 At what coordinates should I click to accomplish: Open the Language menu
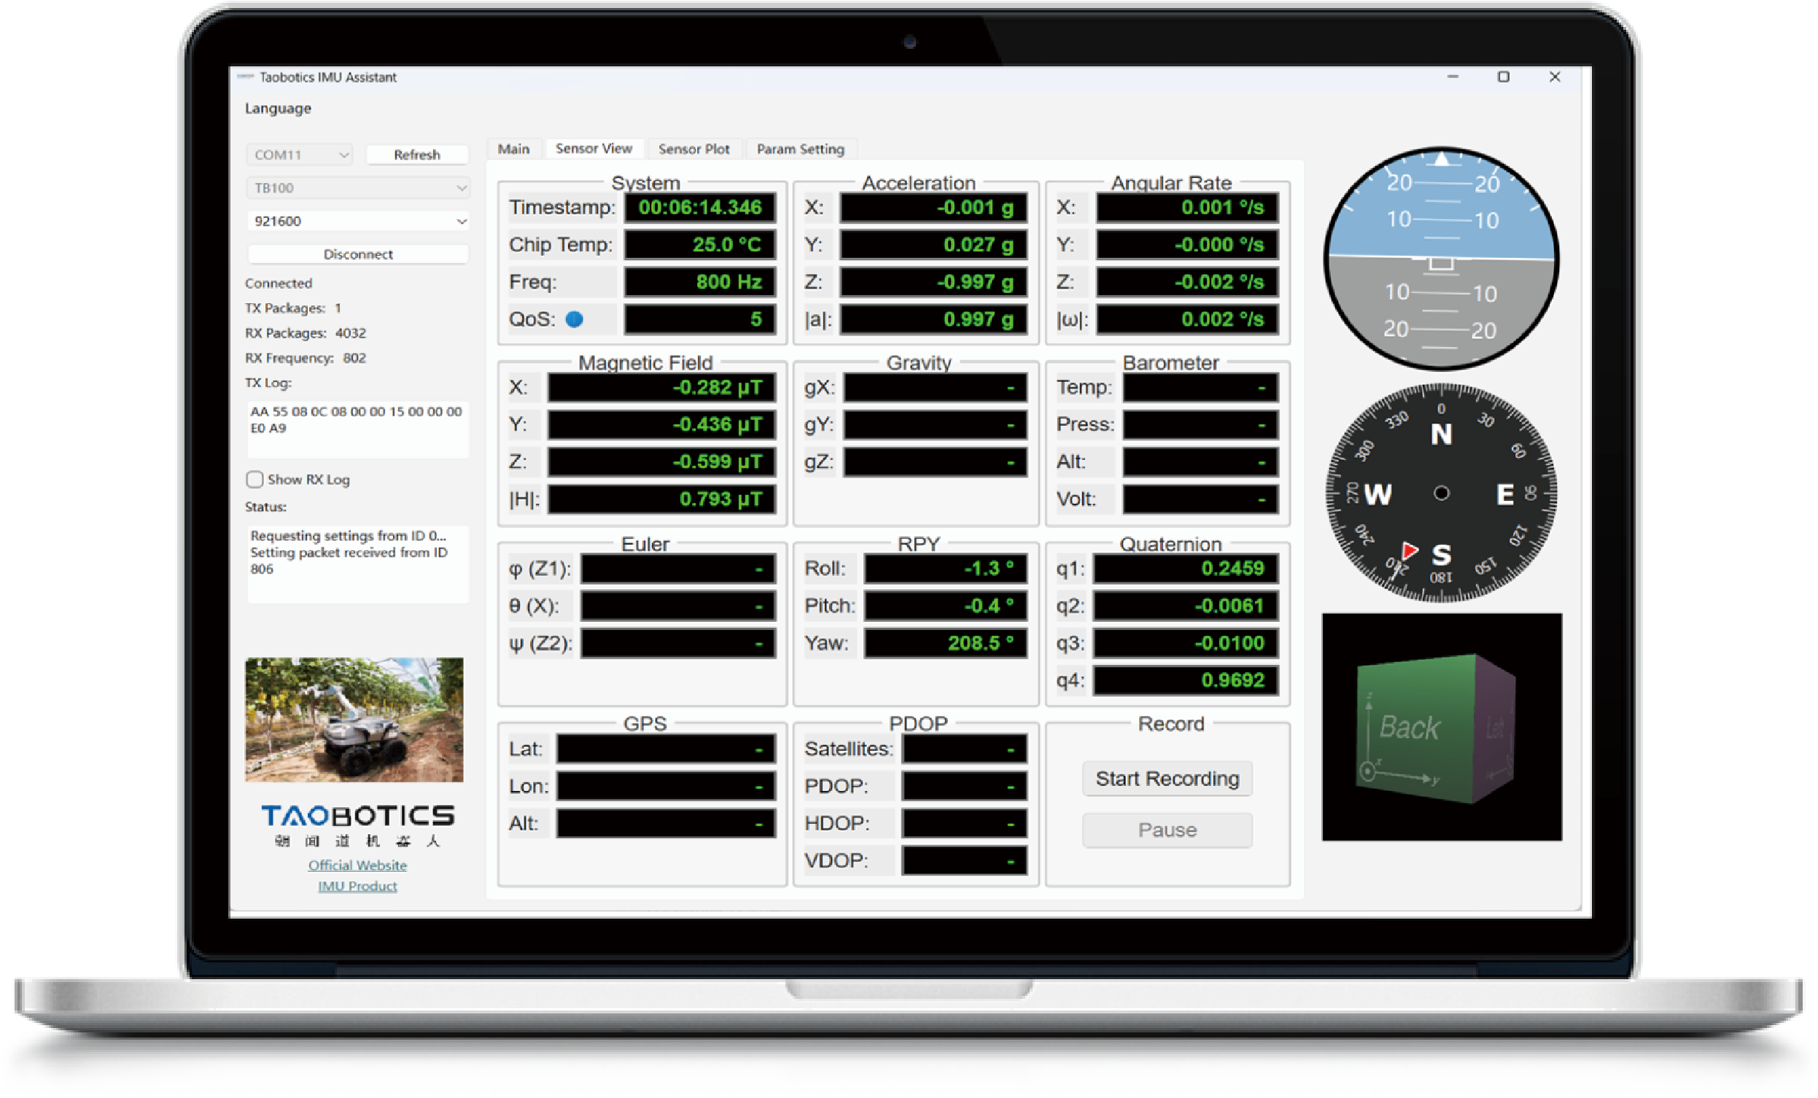coord(278,109)
